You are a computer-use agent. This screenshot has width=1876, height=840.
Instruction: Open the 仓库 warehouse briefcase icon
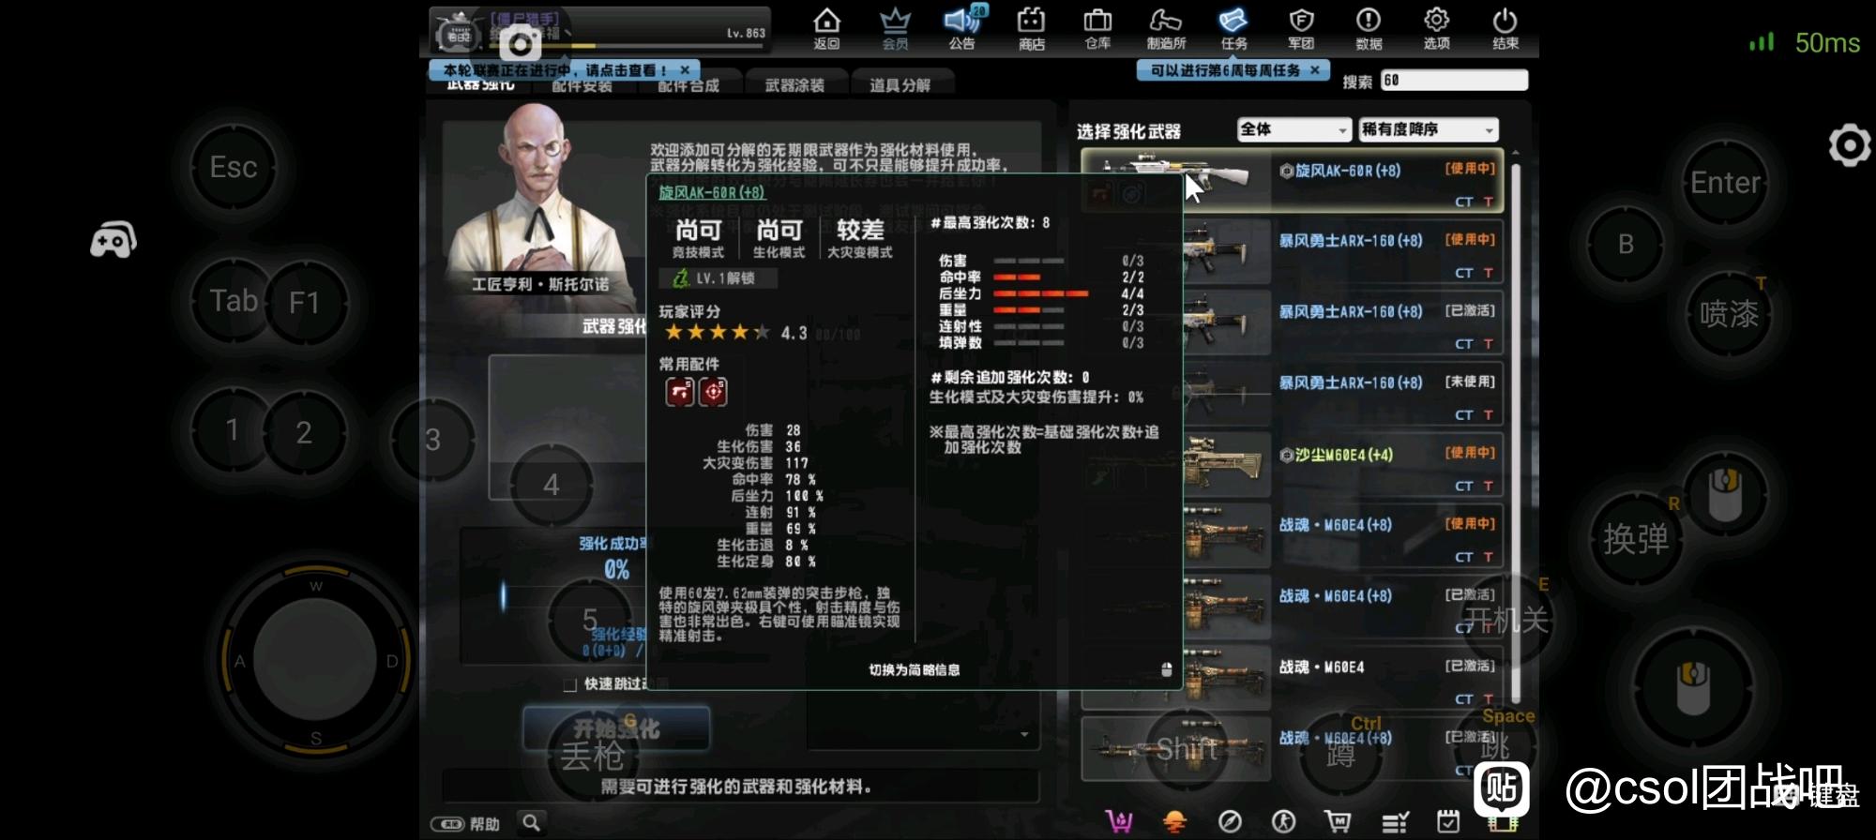pyautogui.click(x=1097, y=28)
